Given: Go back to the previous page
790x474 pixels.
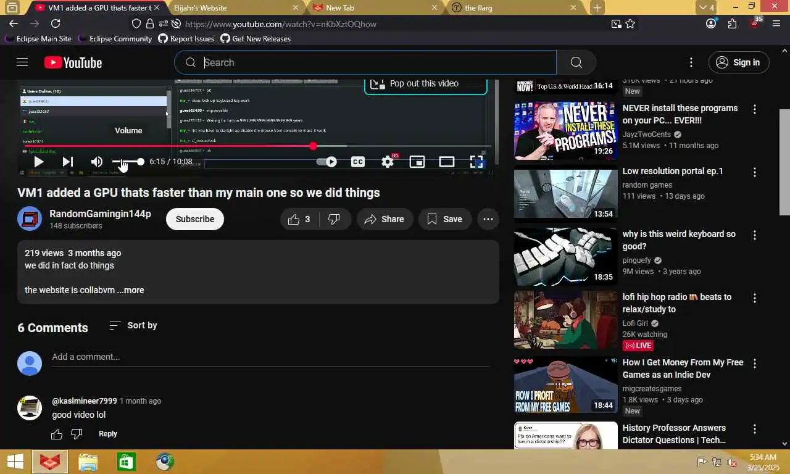Looking at the screenshot, I should point(14,24).
